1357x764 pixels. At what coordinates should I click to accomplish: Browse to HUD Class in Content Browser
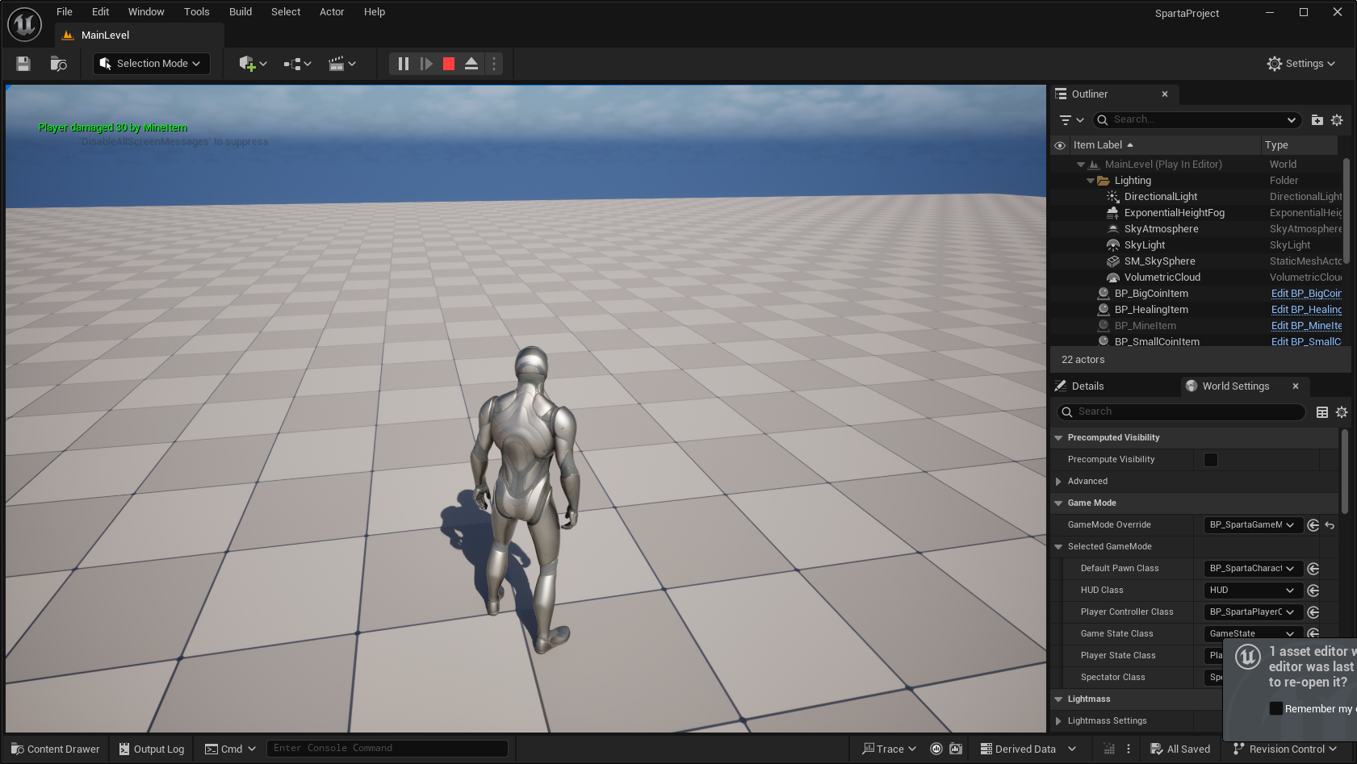[1313, 591]
